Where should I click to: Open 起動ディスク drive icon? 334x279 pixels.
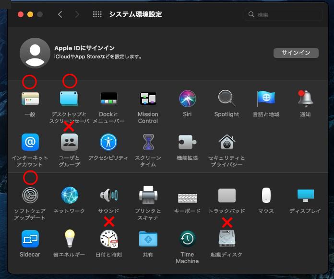coord(227,238)
